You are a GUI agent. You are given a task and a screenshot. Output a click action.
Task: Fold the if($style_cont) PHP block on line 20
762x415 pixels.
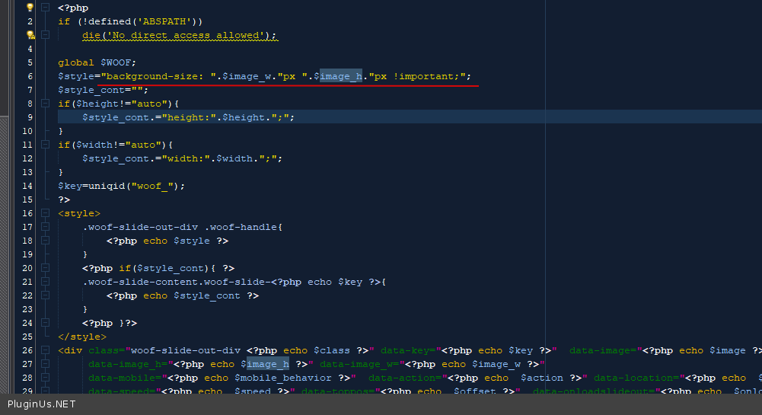tap(45, 268)
